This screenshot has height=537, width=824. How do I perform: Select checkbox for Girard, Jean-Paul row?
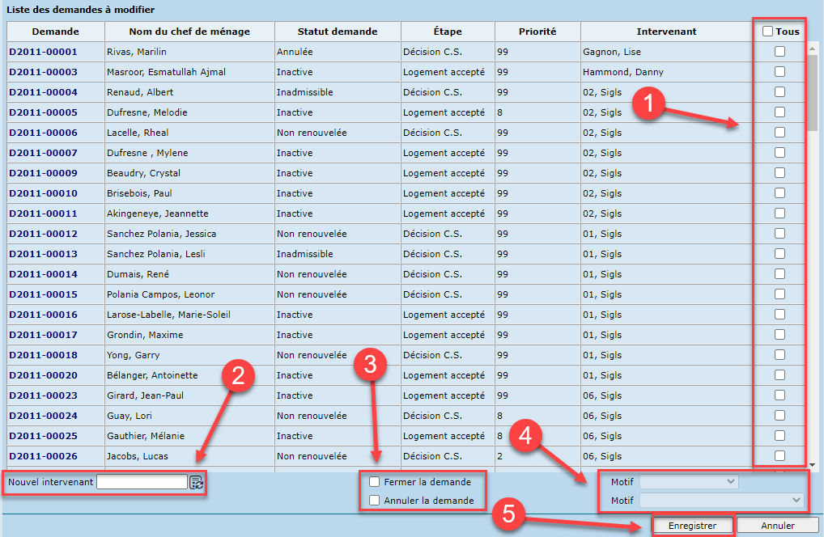(x=779, y=395)
